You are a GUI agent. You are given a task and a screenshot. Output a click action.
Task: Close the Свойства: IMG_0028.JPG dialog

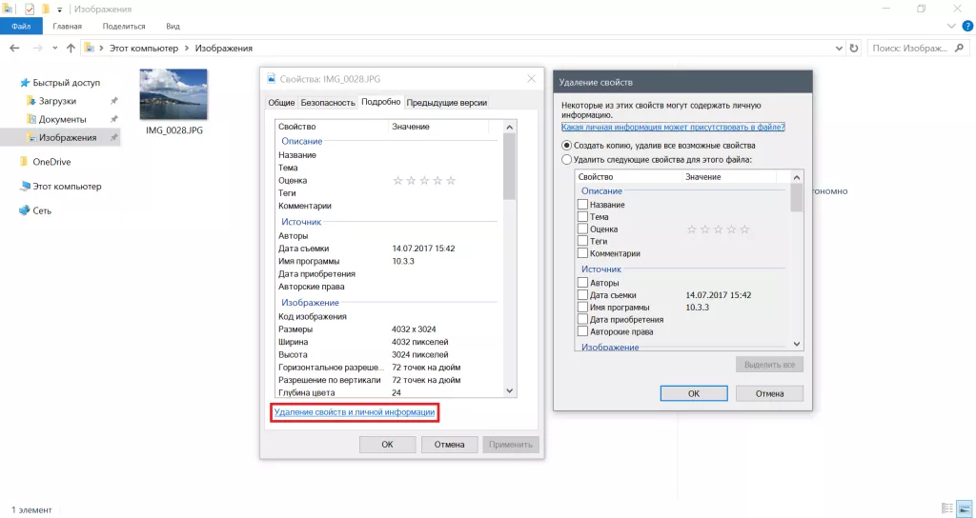tap(531, 78)
